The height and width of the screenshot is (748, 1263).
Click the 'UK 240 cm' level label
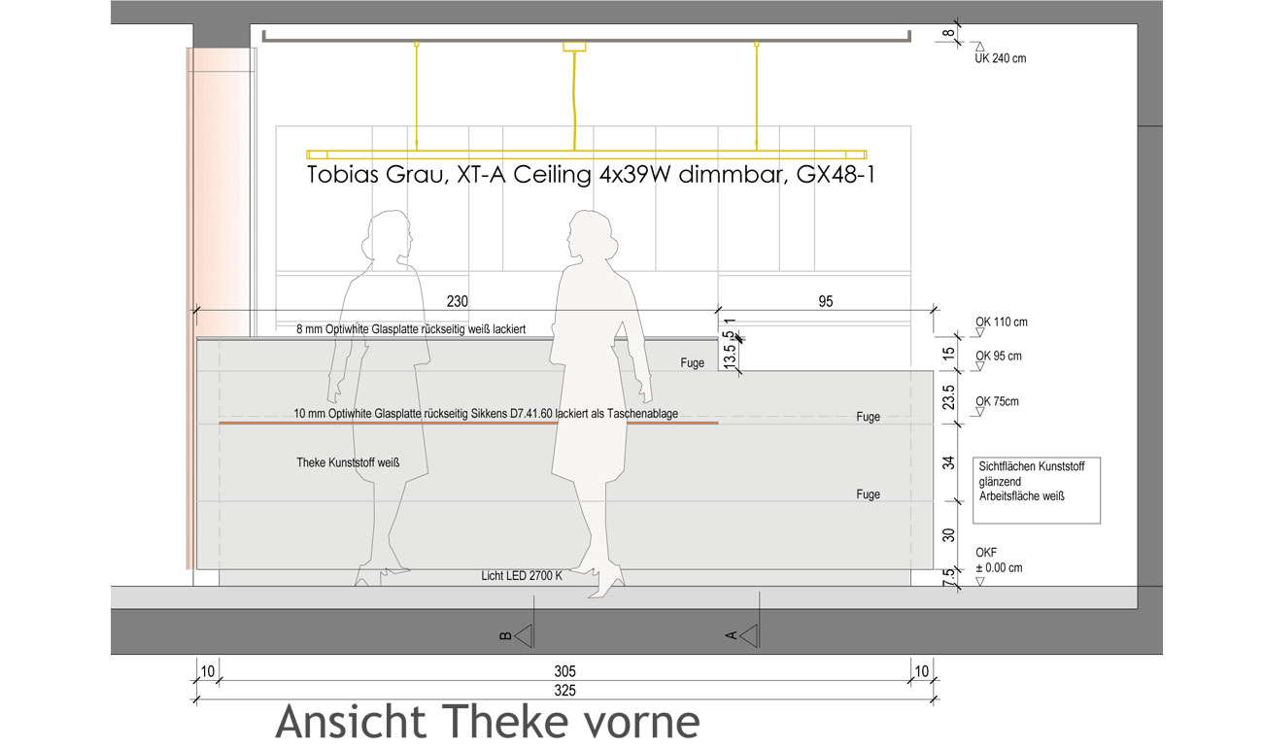tap(1000, 58)
